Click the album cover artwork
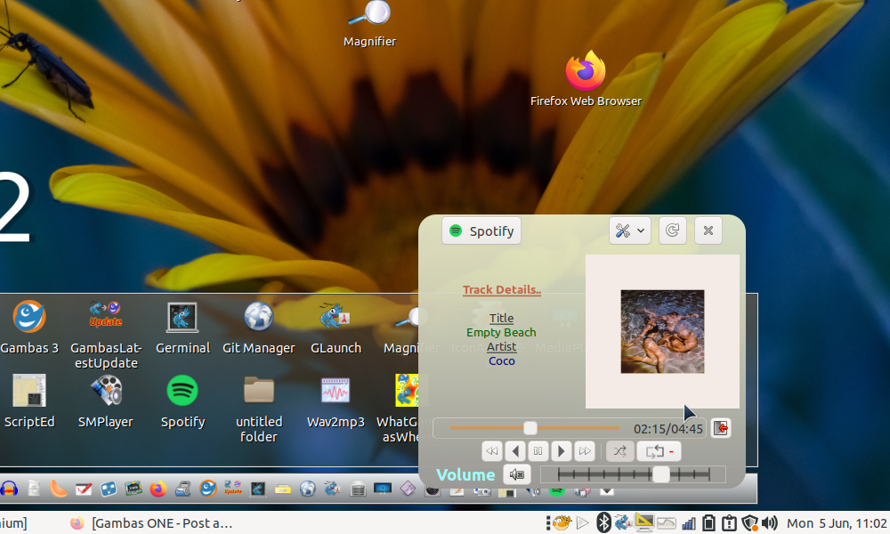This screenshot has height=534, width=890. [662, 331]
